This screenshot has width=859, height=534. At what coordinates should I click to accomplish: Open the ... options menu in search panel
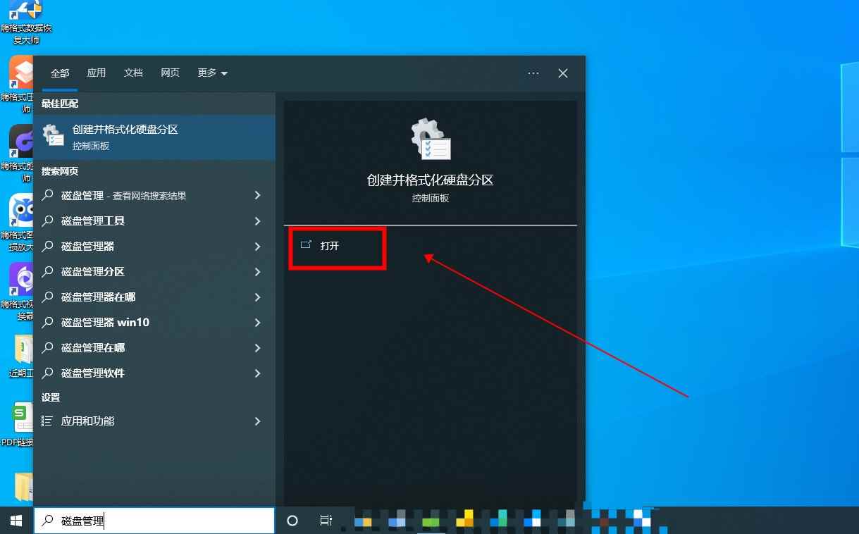pos(533,73)
